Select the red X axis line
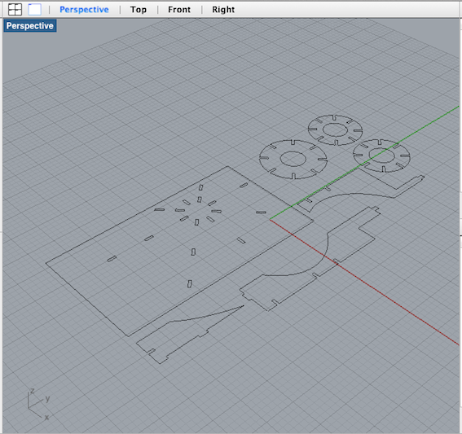This screenshot has width=462, height=434. pyautogui.click(x=365, y=282)
